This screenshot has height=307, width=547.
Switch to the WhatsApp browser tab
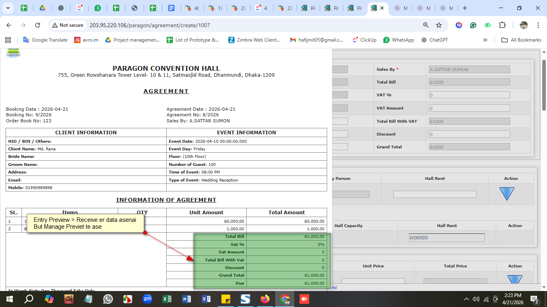pos(98,8)
